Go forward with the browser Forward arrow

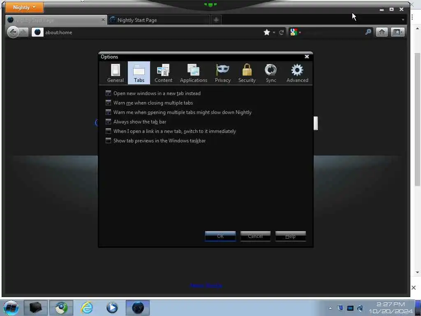[x=24, y=32]
